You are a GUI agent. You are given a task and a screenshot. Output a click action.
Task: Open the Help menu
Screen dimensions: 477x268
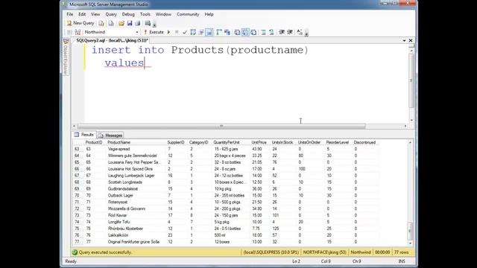209,14
